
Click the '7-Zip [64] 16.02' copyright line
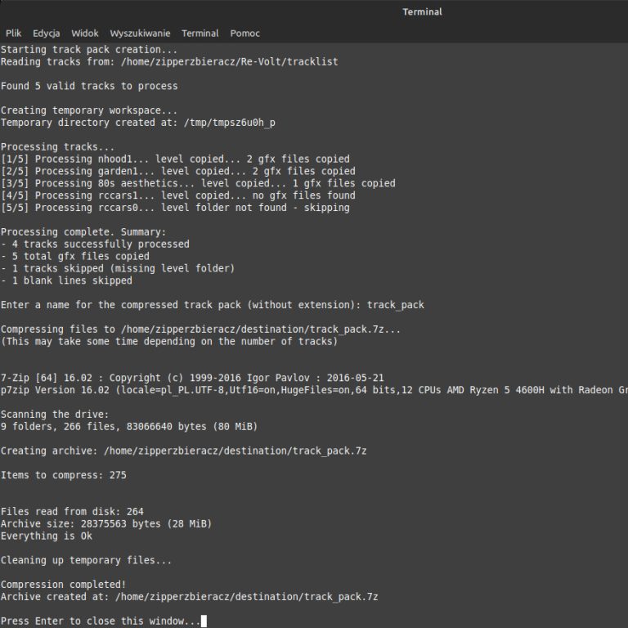(x=192, y=378)
